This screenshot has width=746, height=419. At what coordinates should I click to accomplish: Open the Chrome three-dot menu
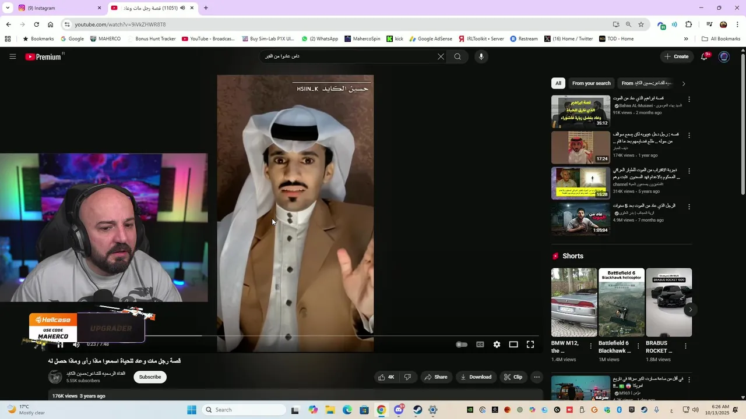(737, 24)
